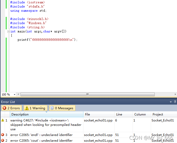Toggle the 2 Errors filter button
This screenshot has height=143, width=177.
click(11, 108)
